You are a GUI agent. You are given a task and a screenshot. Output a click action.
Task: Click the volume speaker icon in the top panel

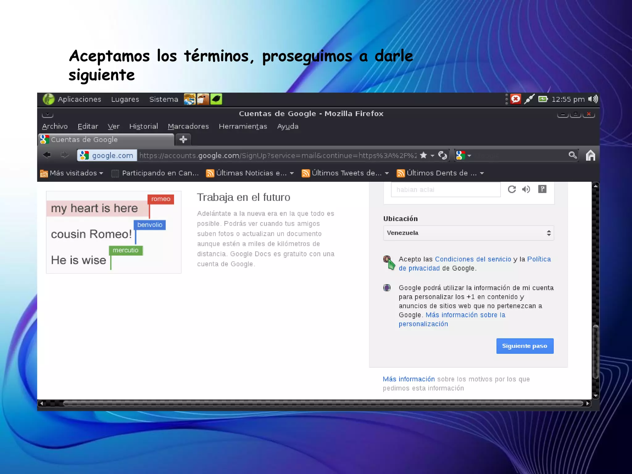[x=593, y=99]
